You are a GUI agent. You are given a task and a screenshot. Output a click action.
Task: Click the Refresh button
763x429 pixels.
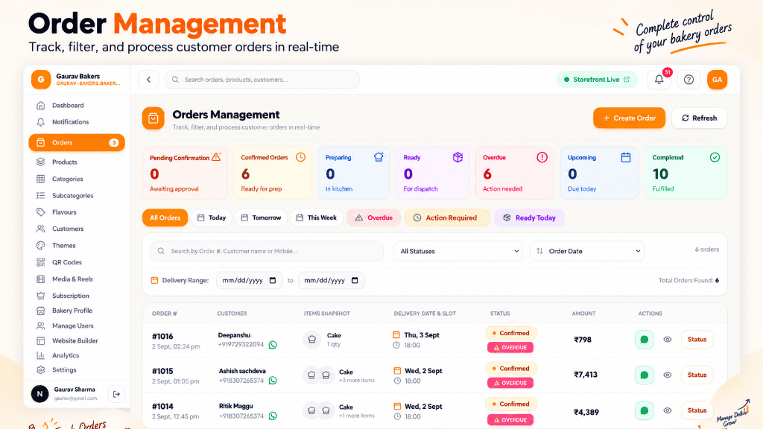tap(699, 118)
